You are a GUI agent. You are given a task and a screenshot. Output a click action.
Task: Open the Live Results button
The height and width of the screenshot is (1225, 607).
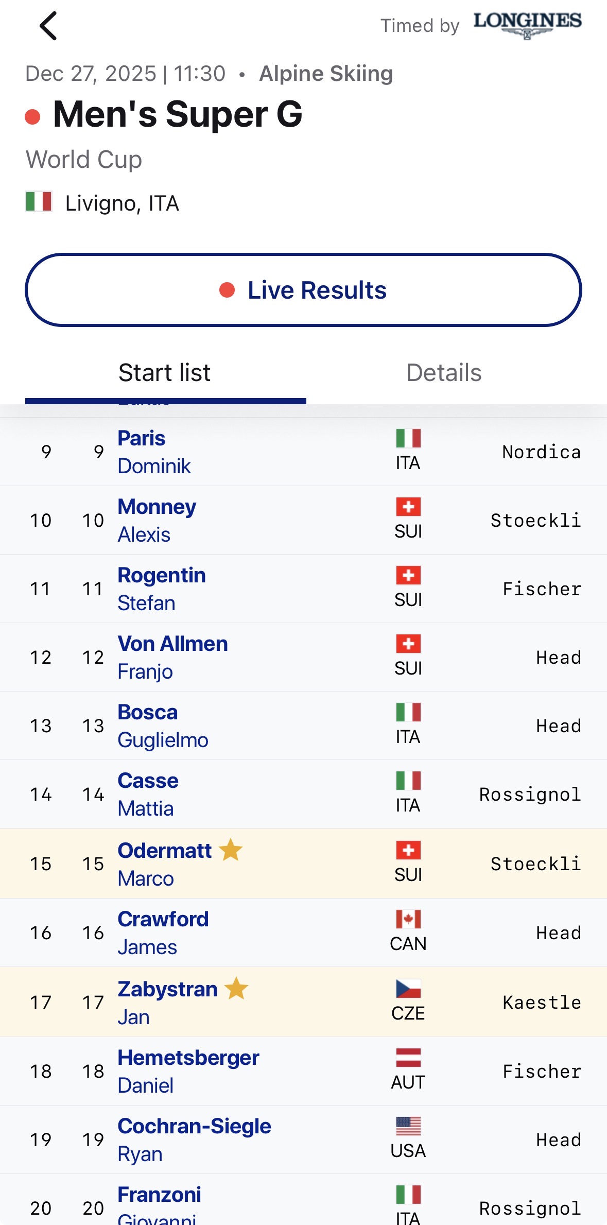[303, 290]
